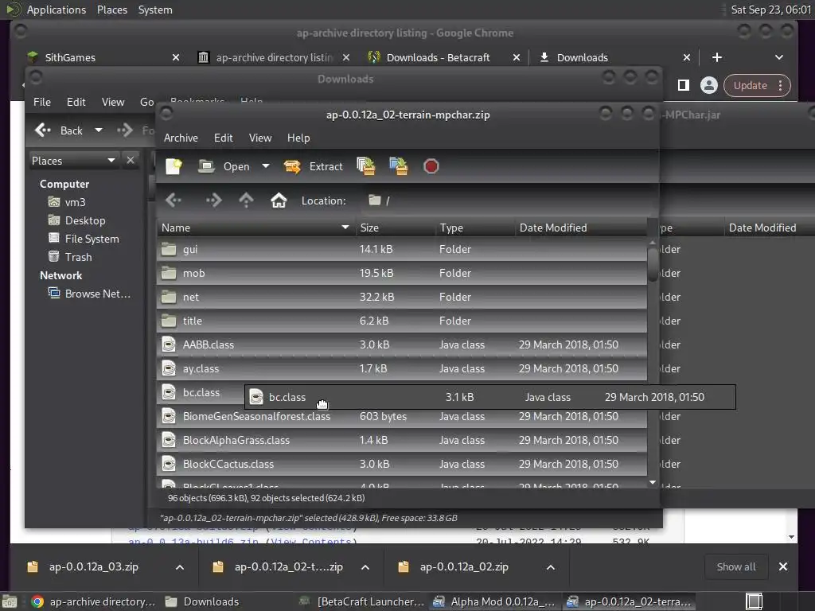Screen dimensions: 815x611
Task: Select BiomeGenSeasonalforest.class file
Action: point(402,417)
